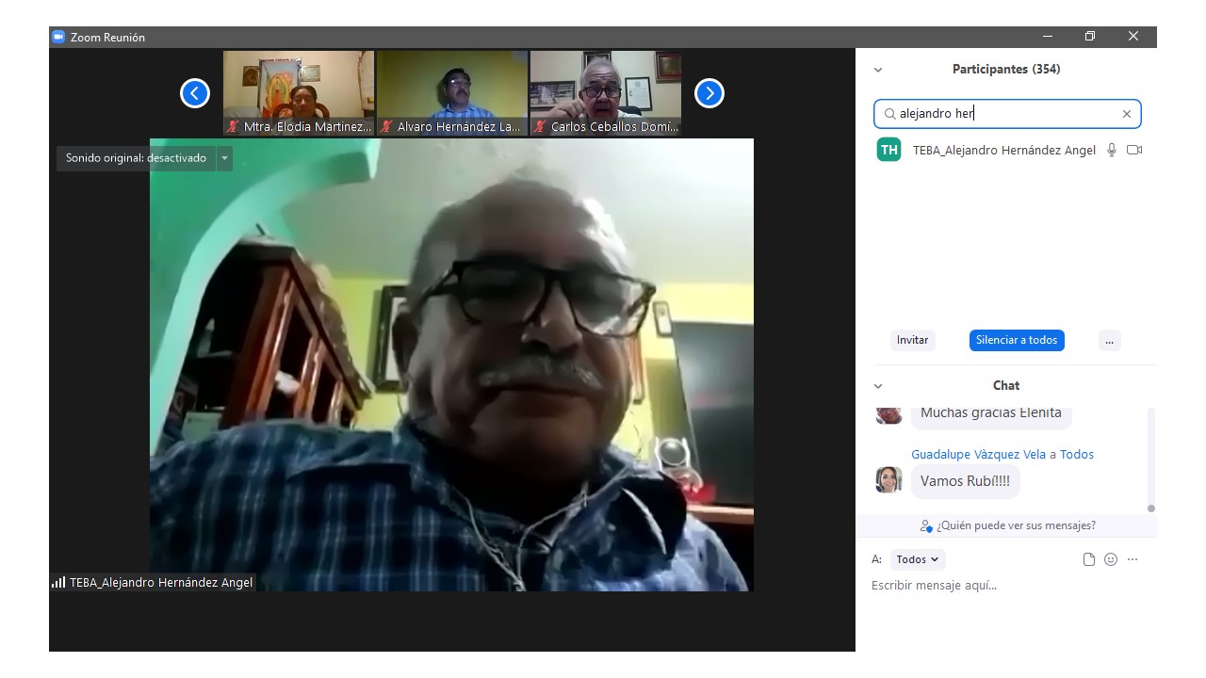Focus the participant search field
1206x678 pixels.
pos(1007,114)
